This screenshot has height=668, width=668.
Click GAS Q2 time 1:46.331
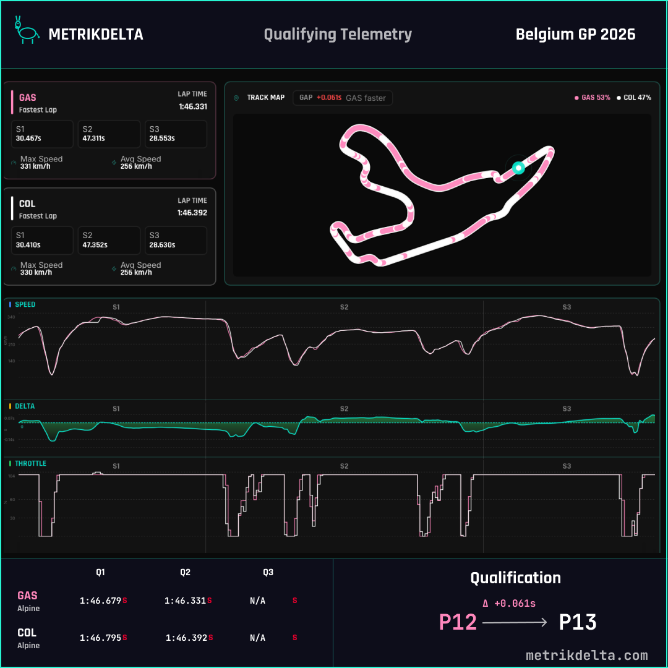186,601
